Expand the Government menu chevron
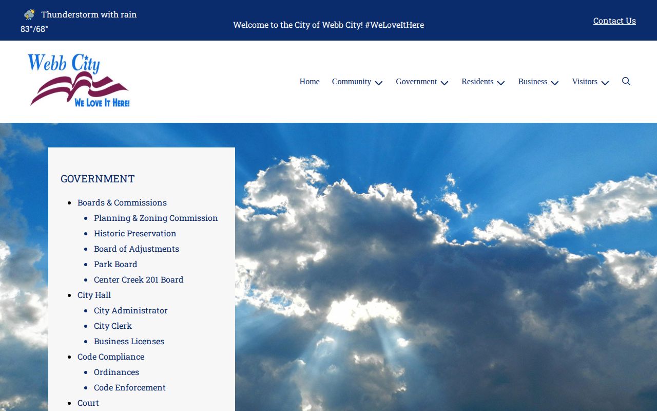657x411 pixels. (x=445, y=83)
